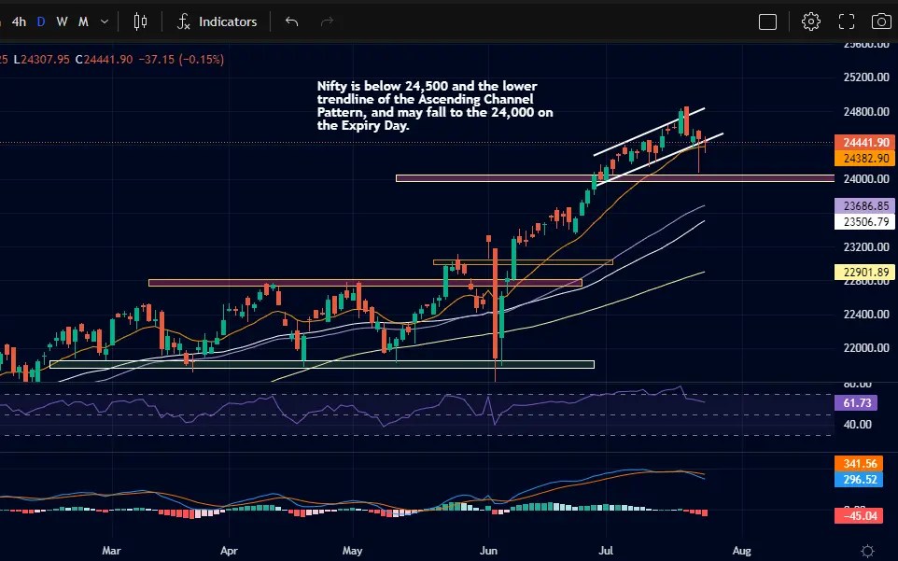
Task: Select the 24,000 horizontal support zone rectangle
Action: click(x=615, y=178)
